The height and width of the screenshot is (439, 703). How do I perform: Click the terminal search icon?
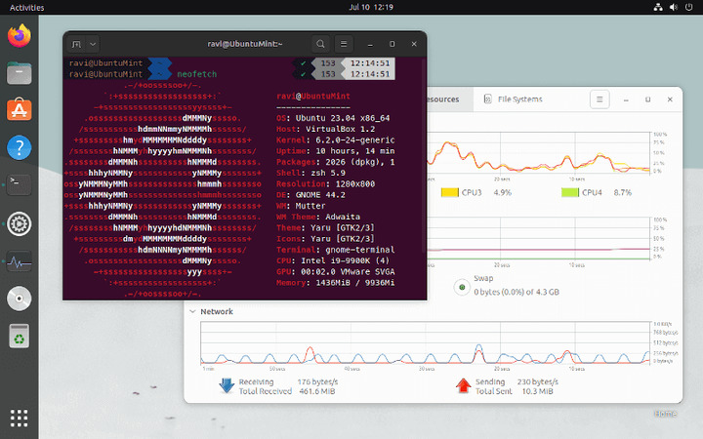320,44
